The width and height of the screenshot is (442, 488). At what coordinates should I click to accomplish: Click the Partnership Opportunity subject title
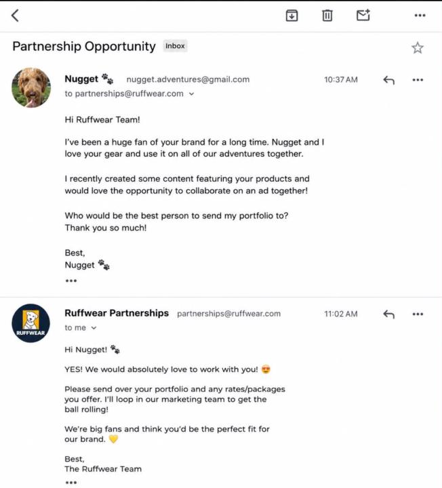[x=84, y=46]
